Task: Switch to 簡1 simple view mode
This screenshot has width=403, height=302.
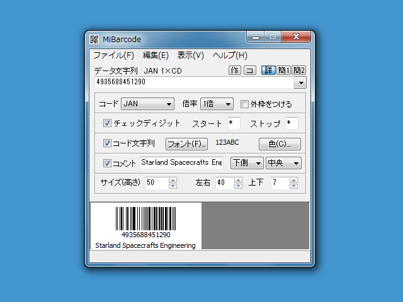Action: point(284,70)
